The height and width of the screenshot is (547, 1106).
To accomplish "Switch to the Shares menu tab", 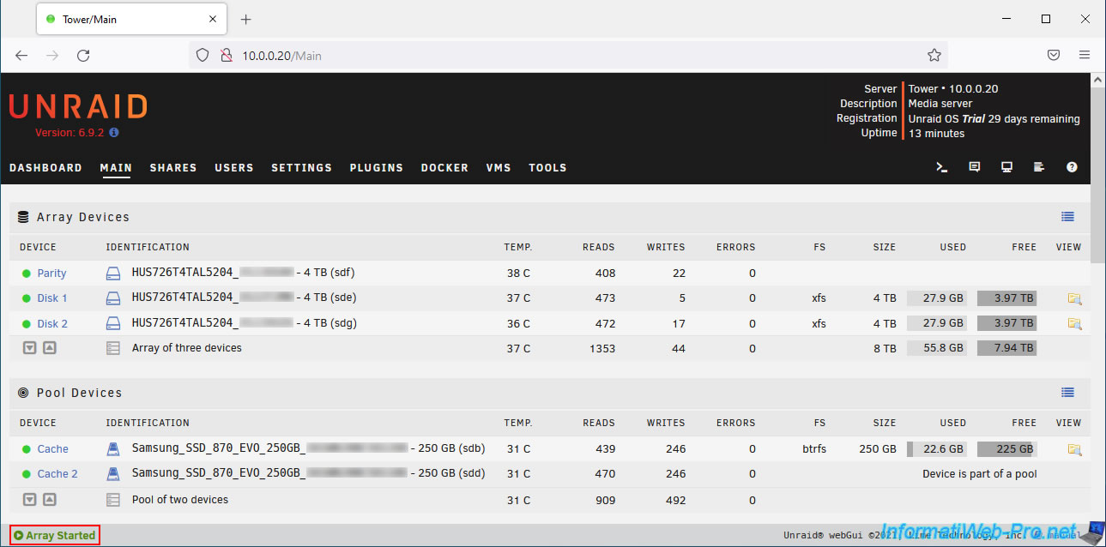I will tap(173, 168).
